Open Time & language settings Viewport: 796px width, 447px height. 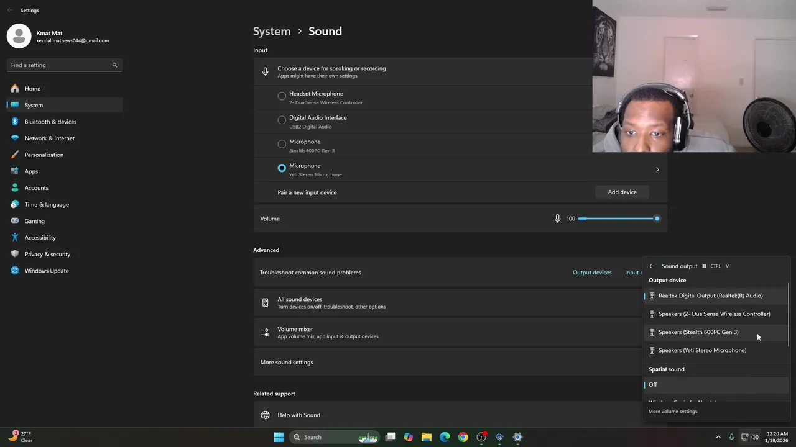[65, 204]
